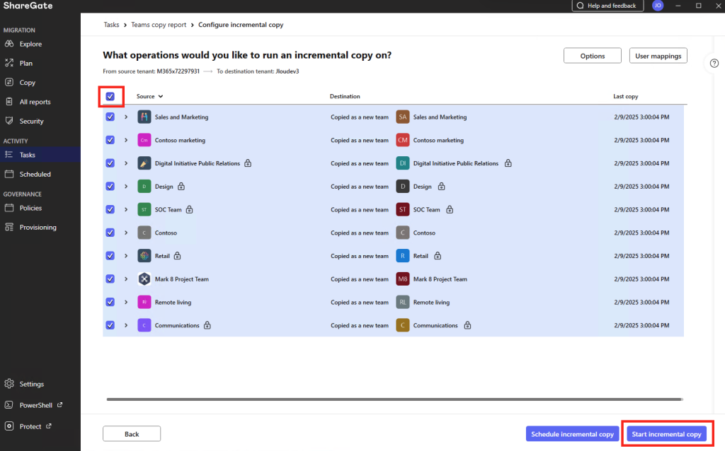Expand the SOC Team row

click(x=126, y=209)
